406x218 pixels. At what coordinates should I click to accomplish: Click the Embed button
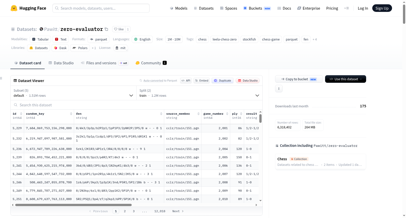(201, 81)
